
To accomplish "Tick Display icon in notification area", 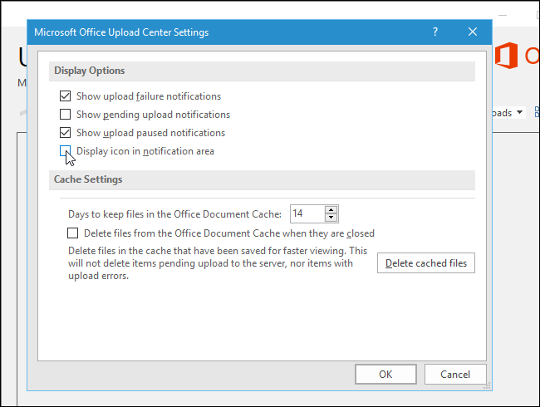I will click(x=65, y=151).
